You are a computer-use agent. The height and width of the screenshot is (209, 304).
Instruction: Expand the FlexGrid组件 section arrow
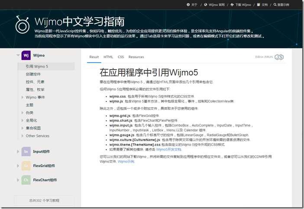tap(18, 166)
